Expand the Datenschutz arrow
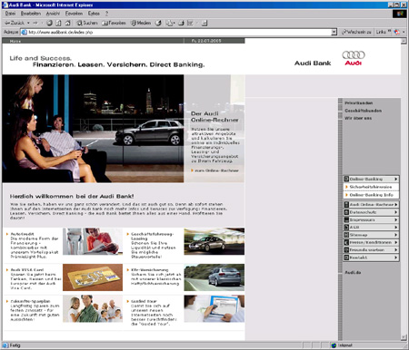This screenshot has width=409, height=350. (x=395, y=212)
